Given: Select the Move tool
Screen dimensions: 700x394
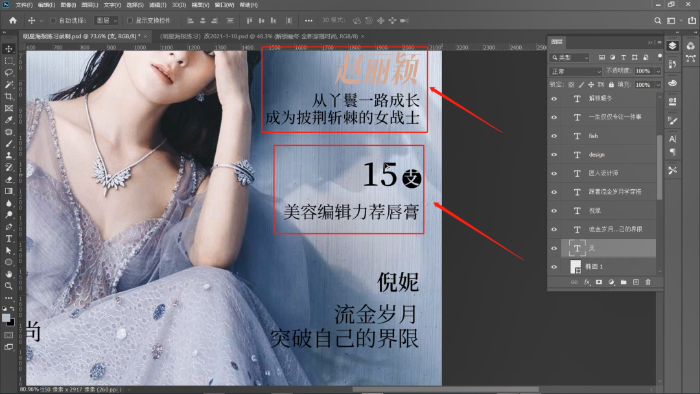Looking at the screenshot, I should tap(8, 49).
